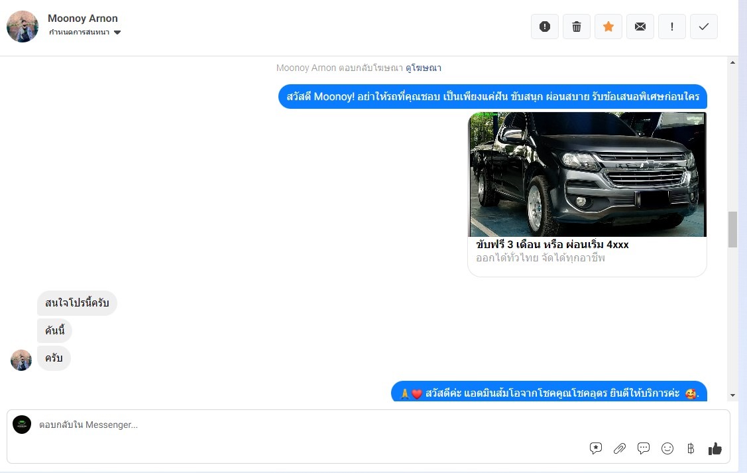This screenshot has width=747, height=473.
Task: Delete the conversation using the trash icon
Action: [577, 27]
